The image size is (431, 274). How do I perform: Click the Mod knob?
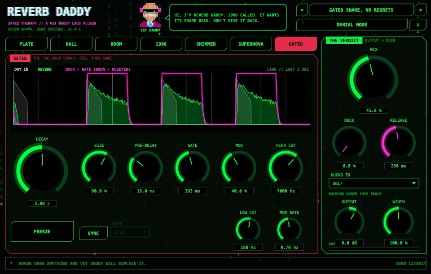point(239,167)
